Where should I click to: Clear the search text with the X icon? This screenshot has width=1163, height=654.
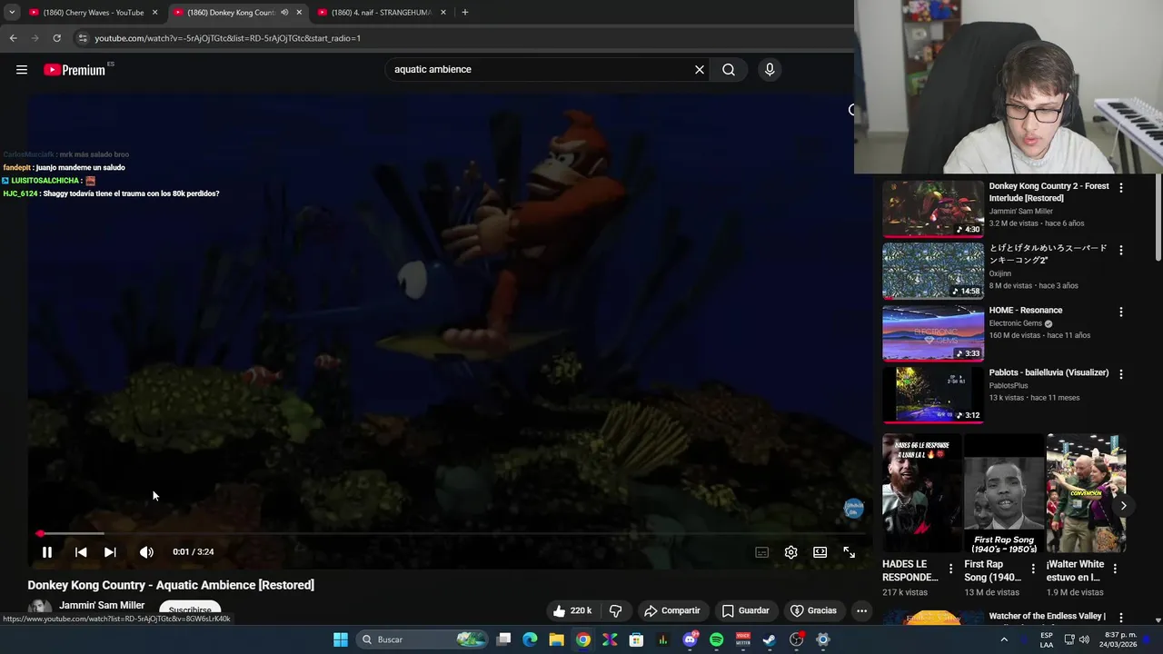(700, 70)
